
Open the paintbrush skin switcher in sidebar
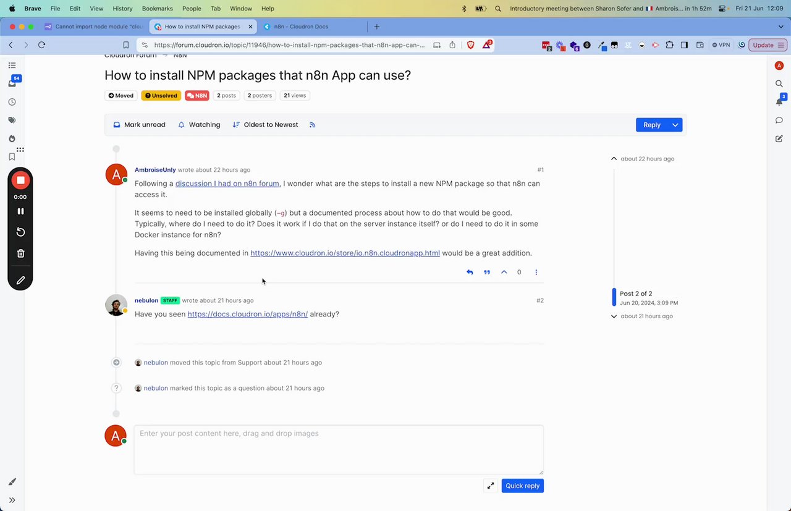click(x=12, y=482)
